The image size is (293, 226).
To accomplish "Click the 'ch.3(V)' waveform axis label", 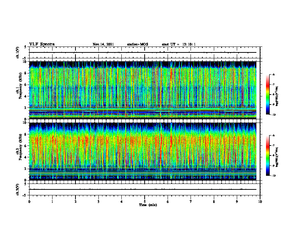I will [17, 190].
